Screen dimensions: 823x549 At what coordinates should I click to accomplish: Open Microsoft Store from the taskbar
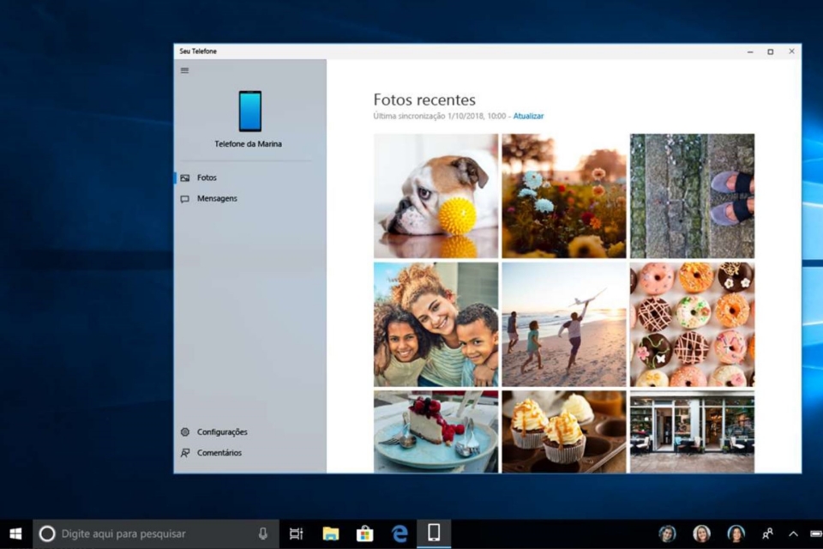365,534
